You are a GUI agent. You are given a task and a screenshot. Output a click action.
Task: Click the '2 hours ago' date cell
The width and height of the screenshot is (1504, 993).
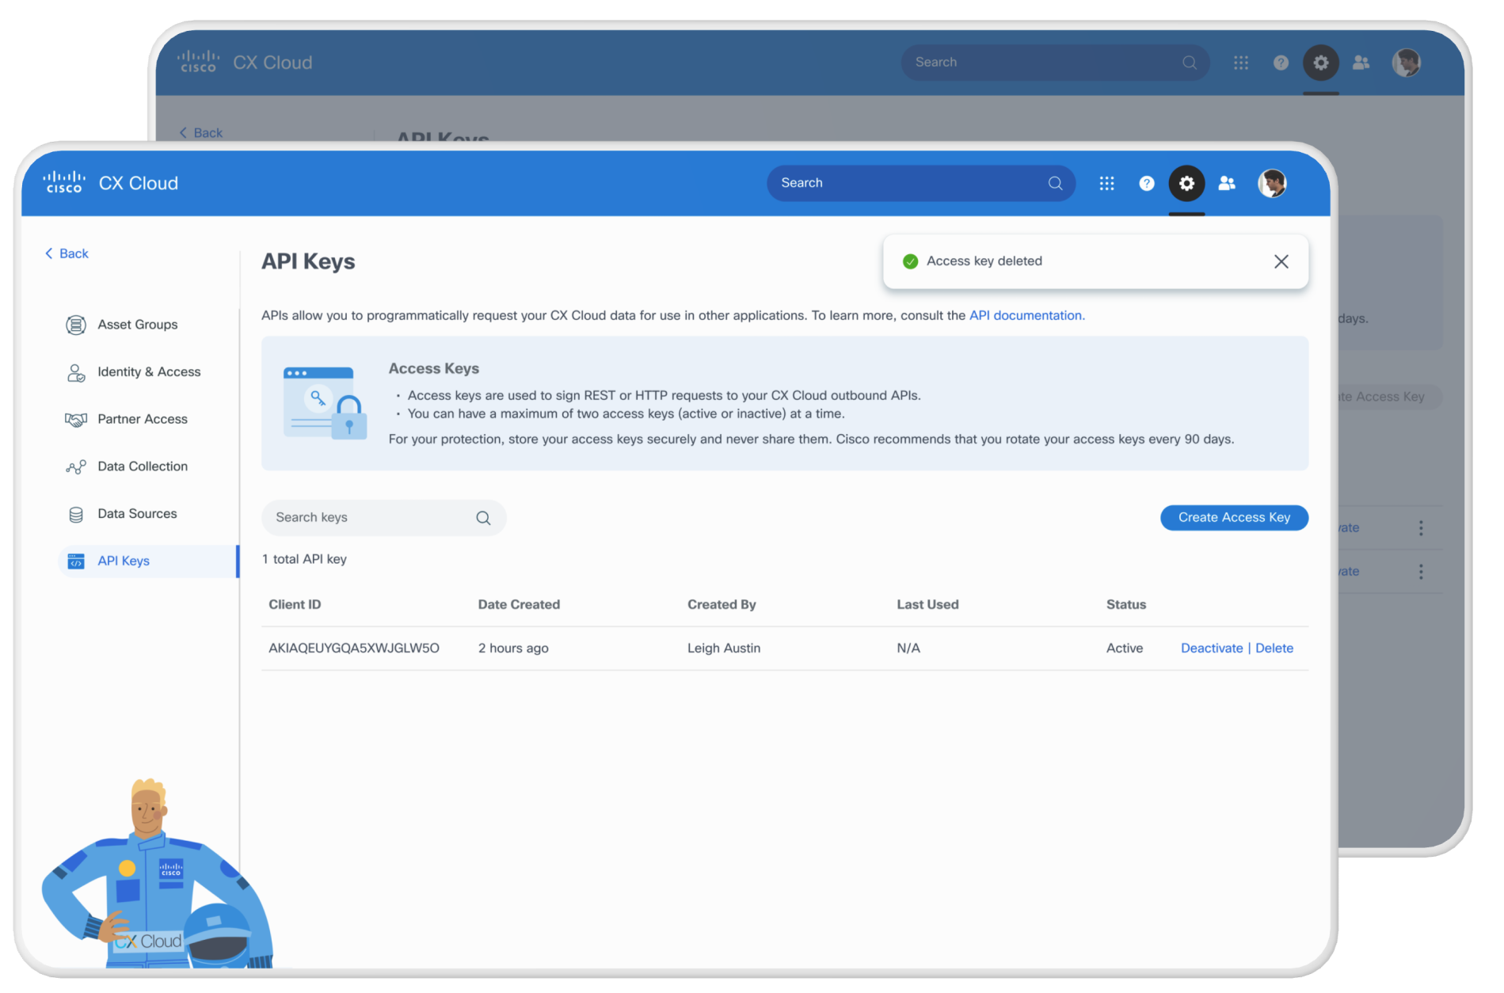point(513,649)
